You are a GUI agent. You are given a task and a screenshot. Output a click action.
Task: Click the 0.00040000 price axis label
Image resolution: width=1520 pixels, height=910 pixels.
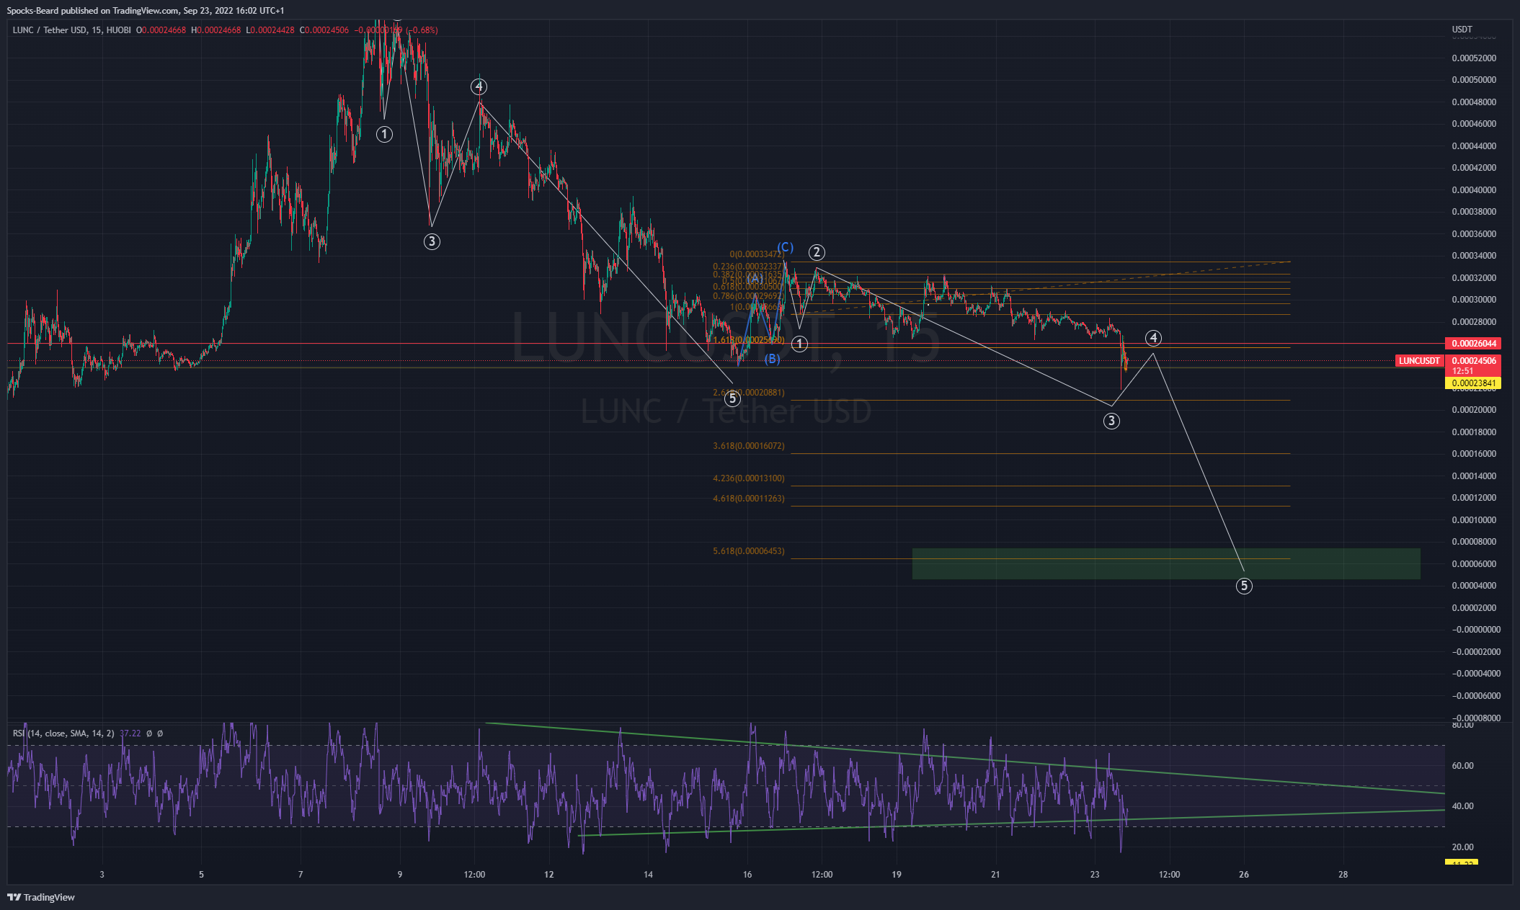click(1474, 190)
